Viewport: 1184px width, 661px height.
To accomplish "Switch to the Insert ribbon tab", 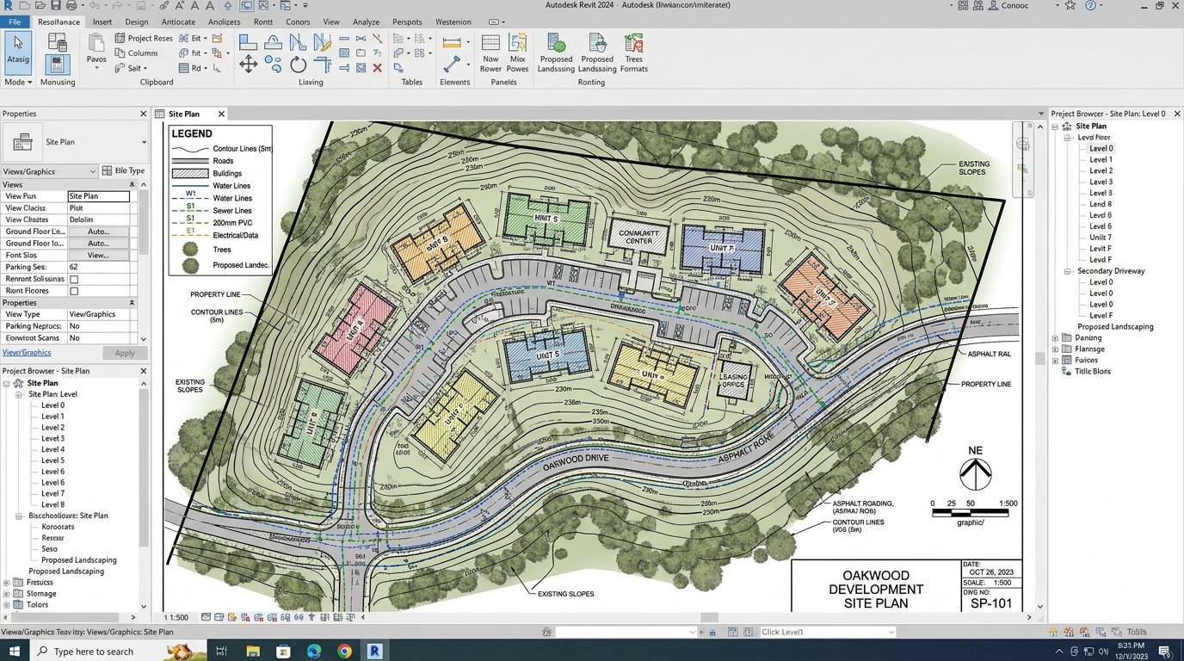I will (x=102, y=22).
